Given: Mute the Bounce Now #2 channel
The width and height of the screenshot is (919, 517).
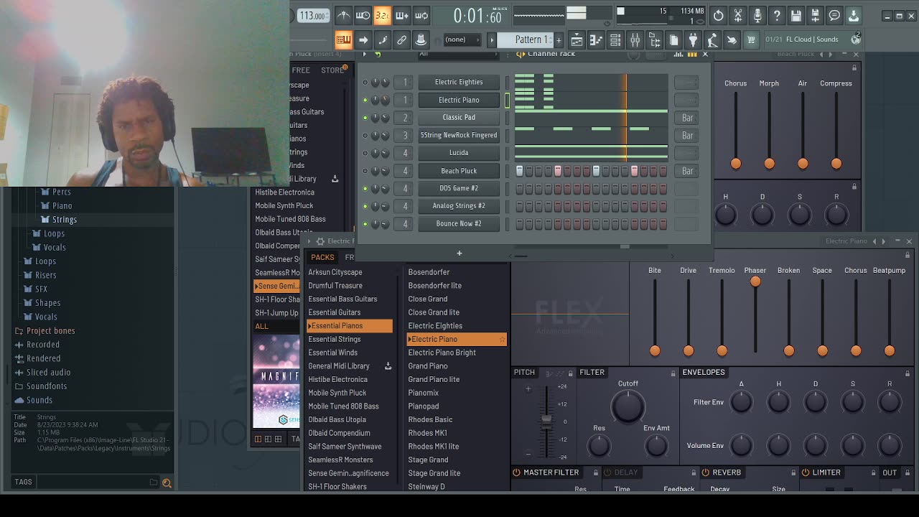Looking at the screenshot, I should click(365, 224).
